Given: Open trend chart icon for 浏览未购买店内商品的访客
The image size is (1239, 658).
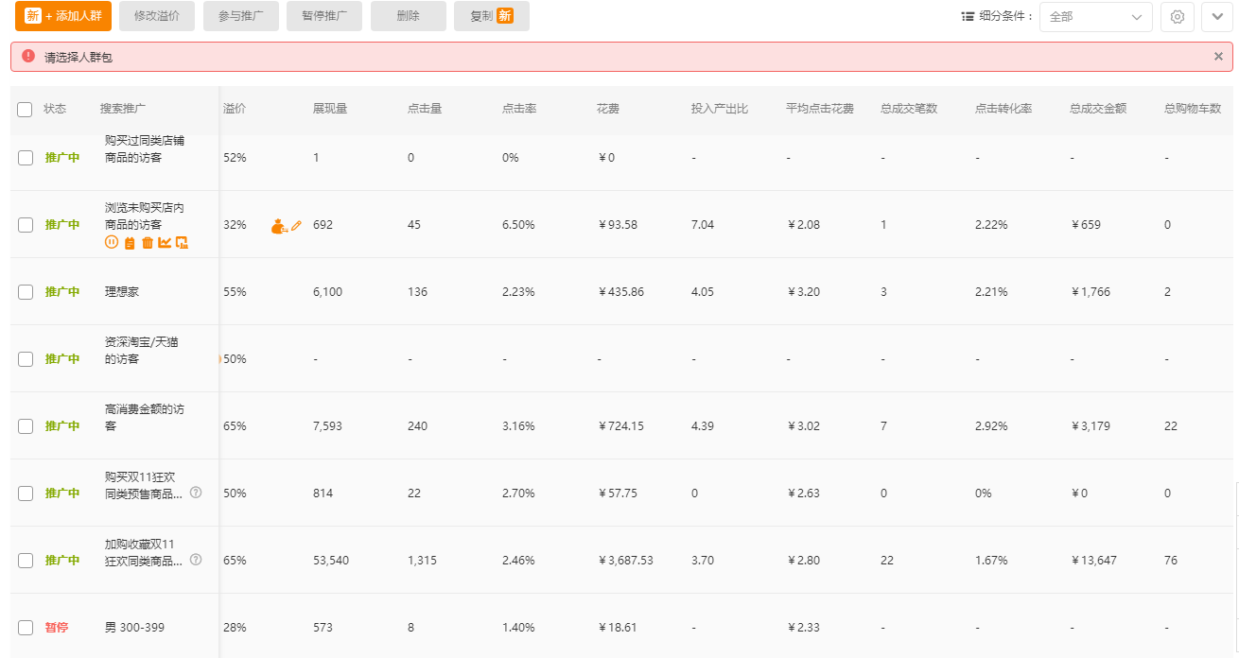Looking at the screenshot, I should (x=165, y=243).
